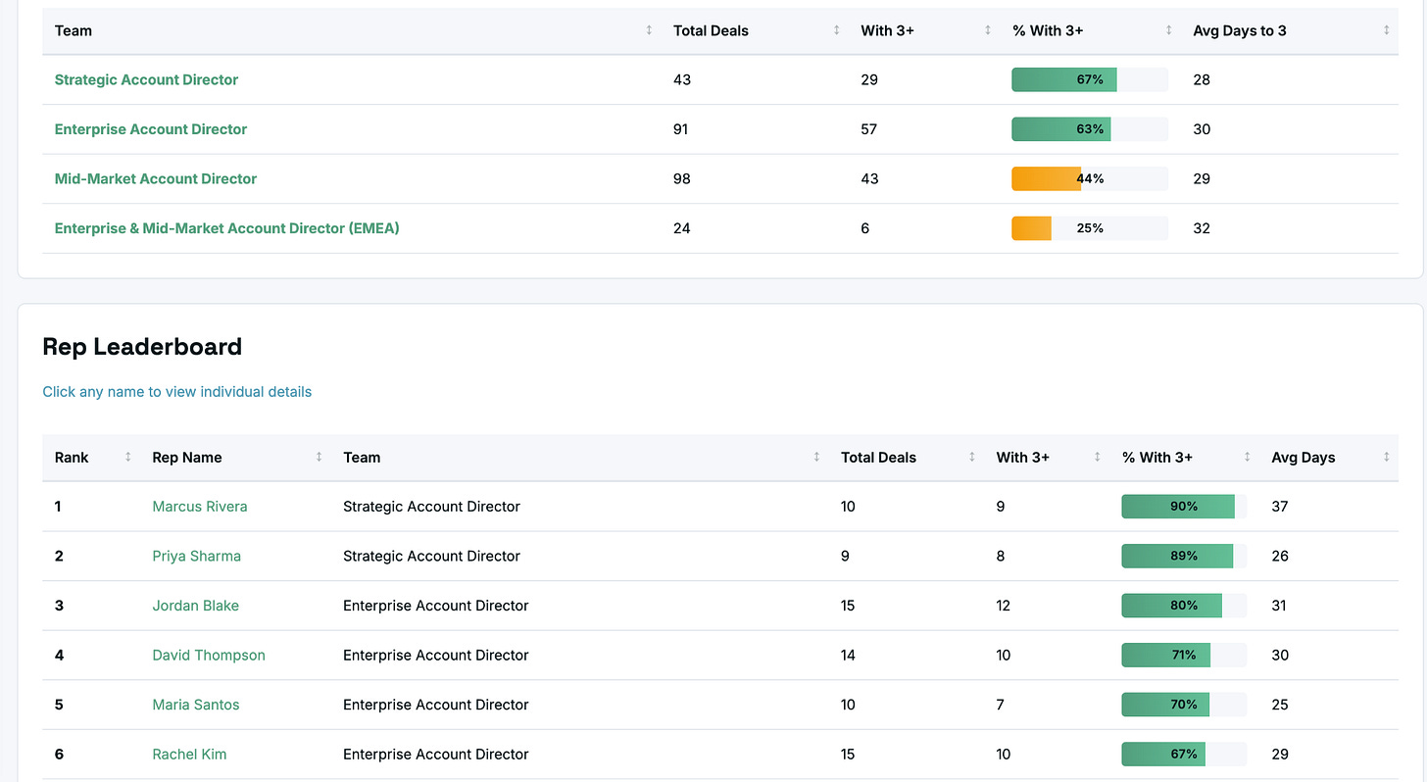The width and height of the screenshot is (1427, 782).
Task: Click total deals value 43 for Strategic team
Action: click(x=682, y=79)
